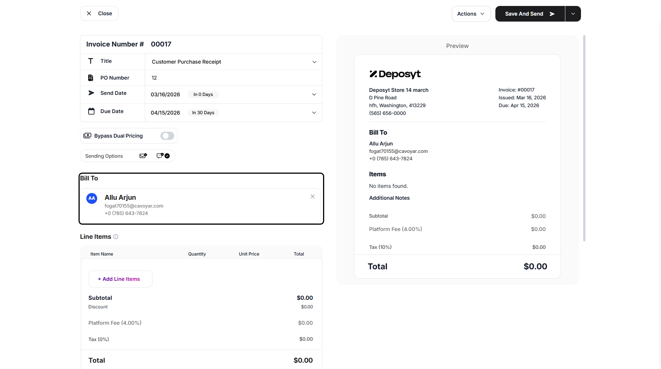Click Platform Fee (4.00%) in line items
The image size is (661, 369).
pyautogui.click(x=115, y=323)
